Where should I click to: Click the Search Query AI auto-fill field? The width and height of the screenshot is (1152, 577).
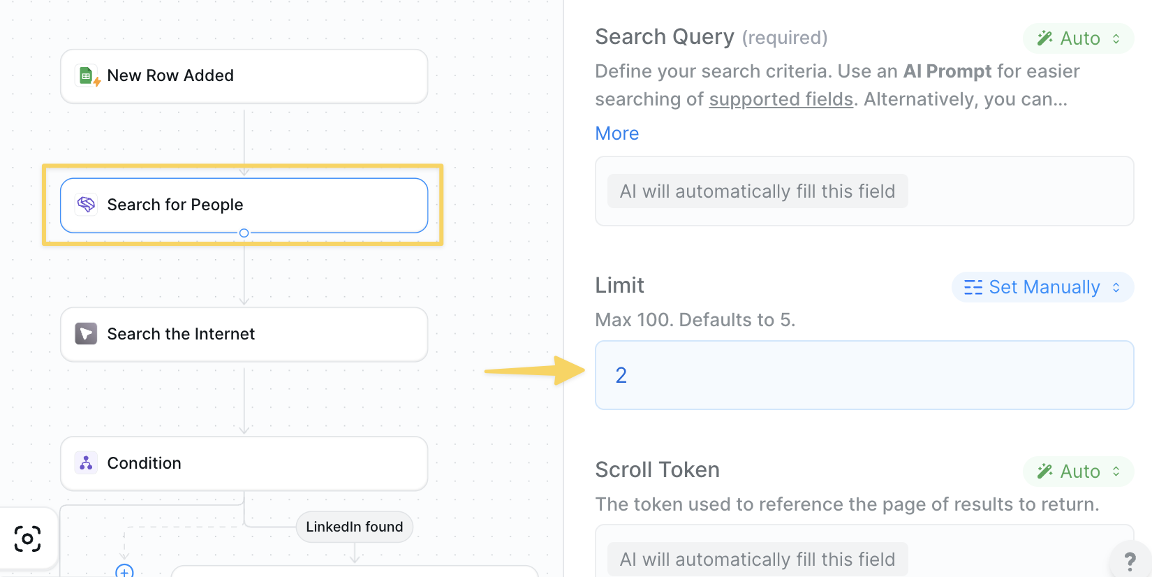[x=864, y=191]
